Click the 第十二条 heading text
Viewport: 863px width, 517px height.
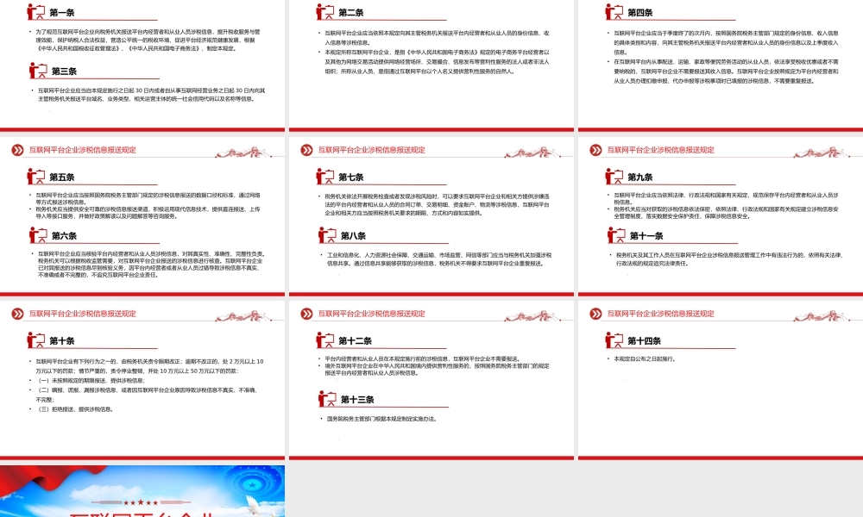coord(356,341)
